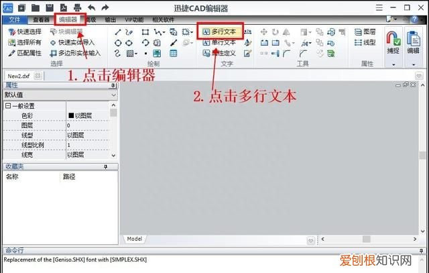Click the 匹配属性 button

[25, 53]
